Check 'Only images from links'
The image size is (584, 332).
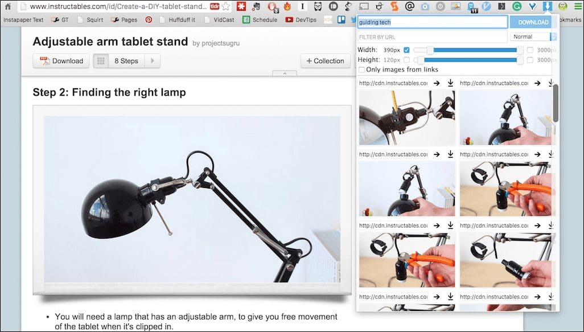pyautogui.click(x=361, y=69)
